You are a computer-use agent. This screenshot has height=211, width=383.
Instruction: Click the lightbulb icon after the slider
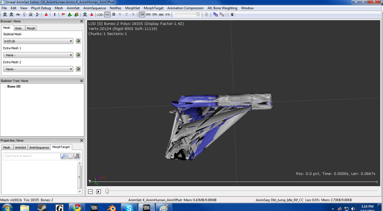pyautogui.click(x=206, y=15)
